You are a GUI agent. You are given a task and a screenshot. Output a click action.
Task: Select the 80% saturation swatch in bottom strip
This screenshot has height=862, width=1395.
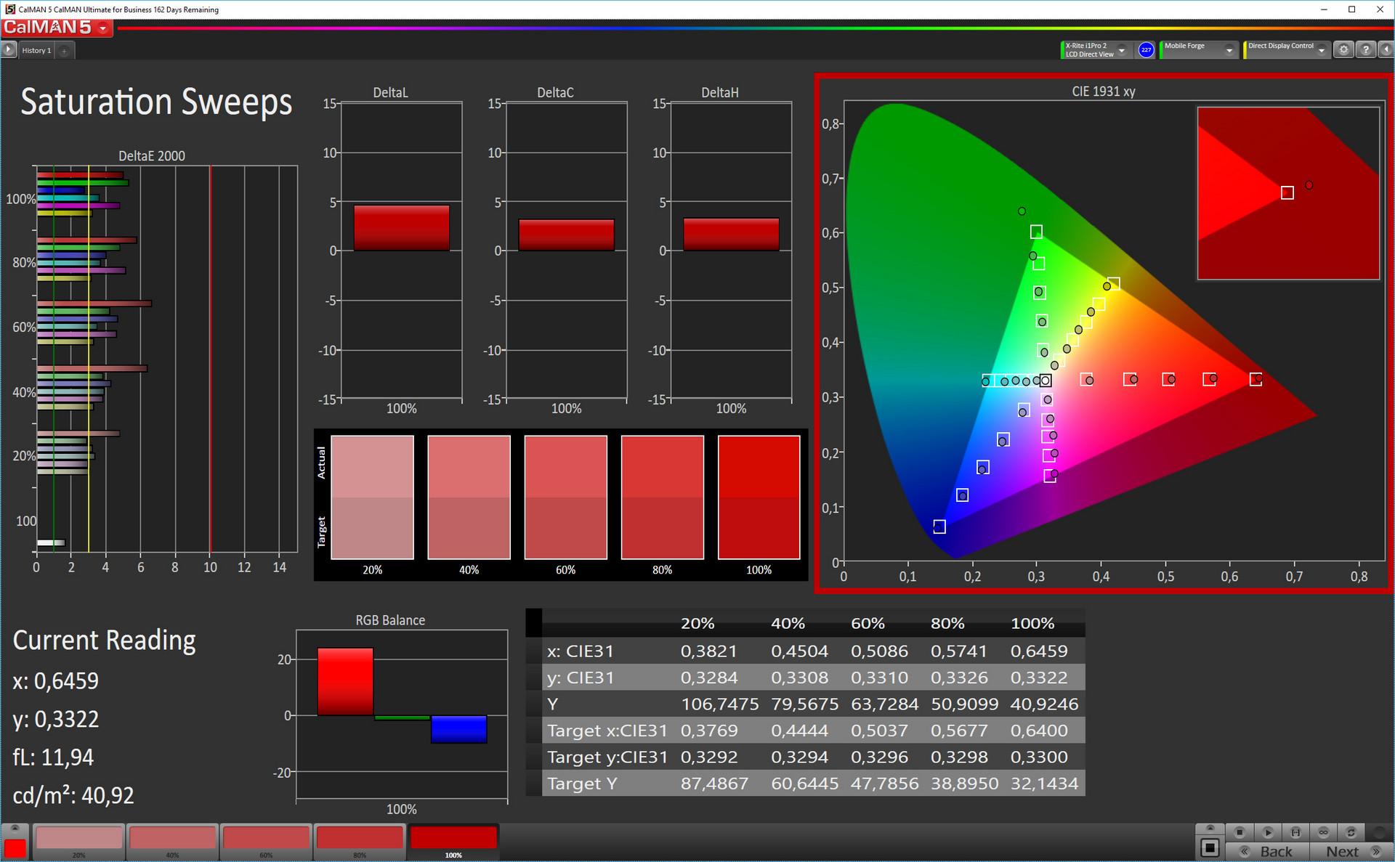coord(360,841)
